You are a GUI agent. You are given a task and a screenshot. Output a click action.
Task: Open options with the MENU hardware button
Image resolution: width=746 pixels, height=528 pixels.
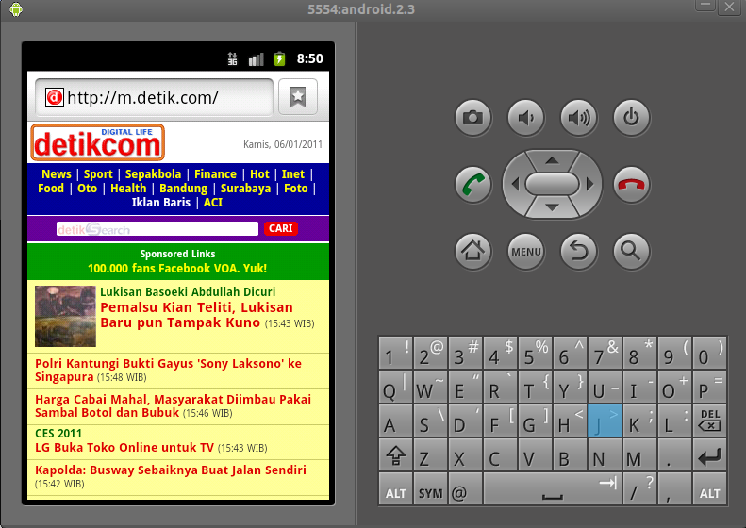(525, 251)
